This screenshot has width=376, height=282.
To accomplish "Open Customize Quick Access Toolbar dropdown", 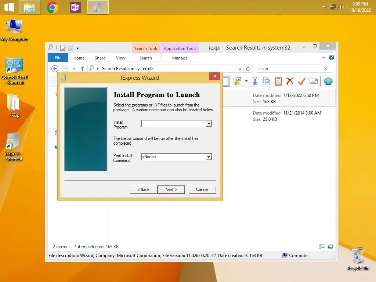I will 77,48.
